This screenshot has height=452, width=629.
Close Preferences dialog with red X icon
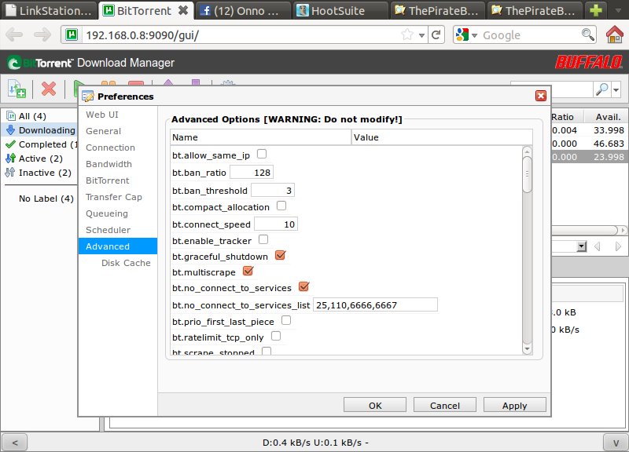540,96
